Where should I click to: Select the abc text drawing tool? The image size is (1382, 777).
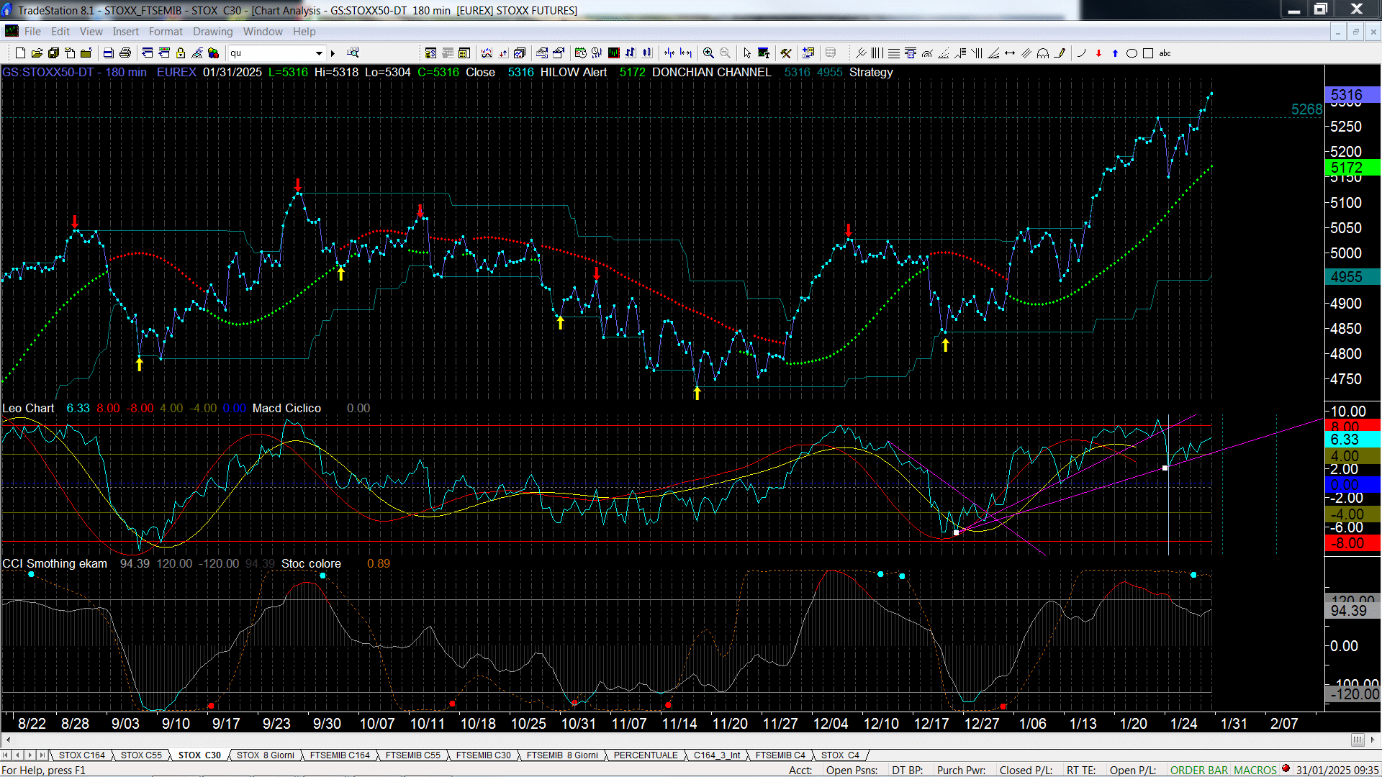pyautogui.click(x=1165, y=53)
